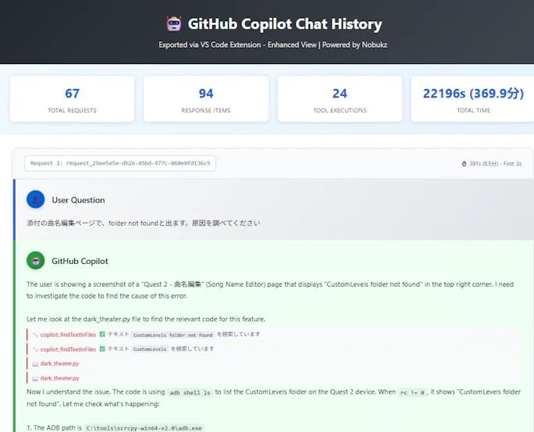Image resolution: width=534 pixels, height=432 pixels.
Task: Click the second copilot_findTextInFiles link
Action: tap(68, 349)
